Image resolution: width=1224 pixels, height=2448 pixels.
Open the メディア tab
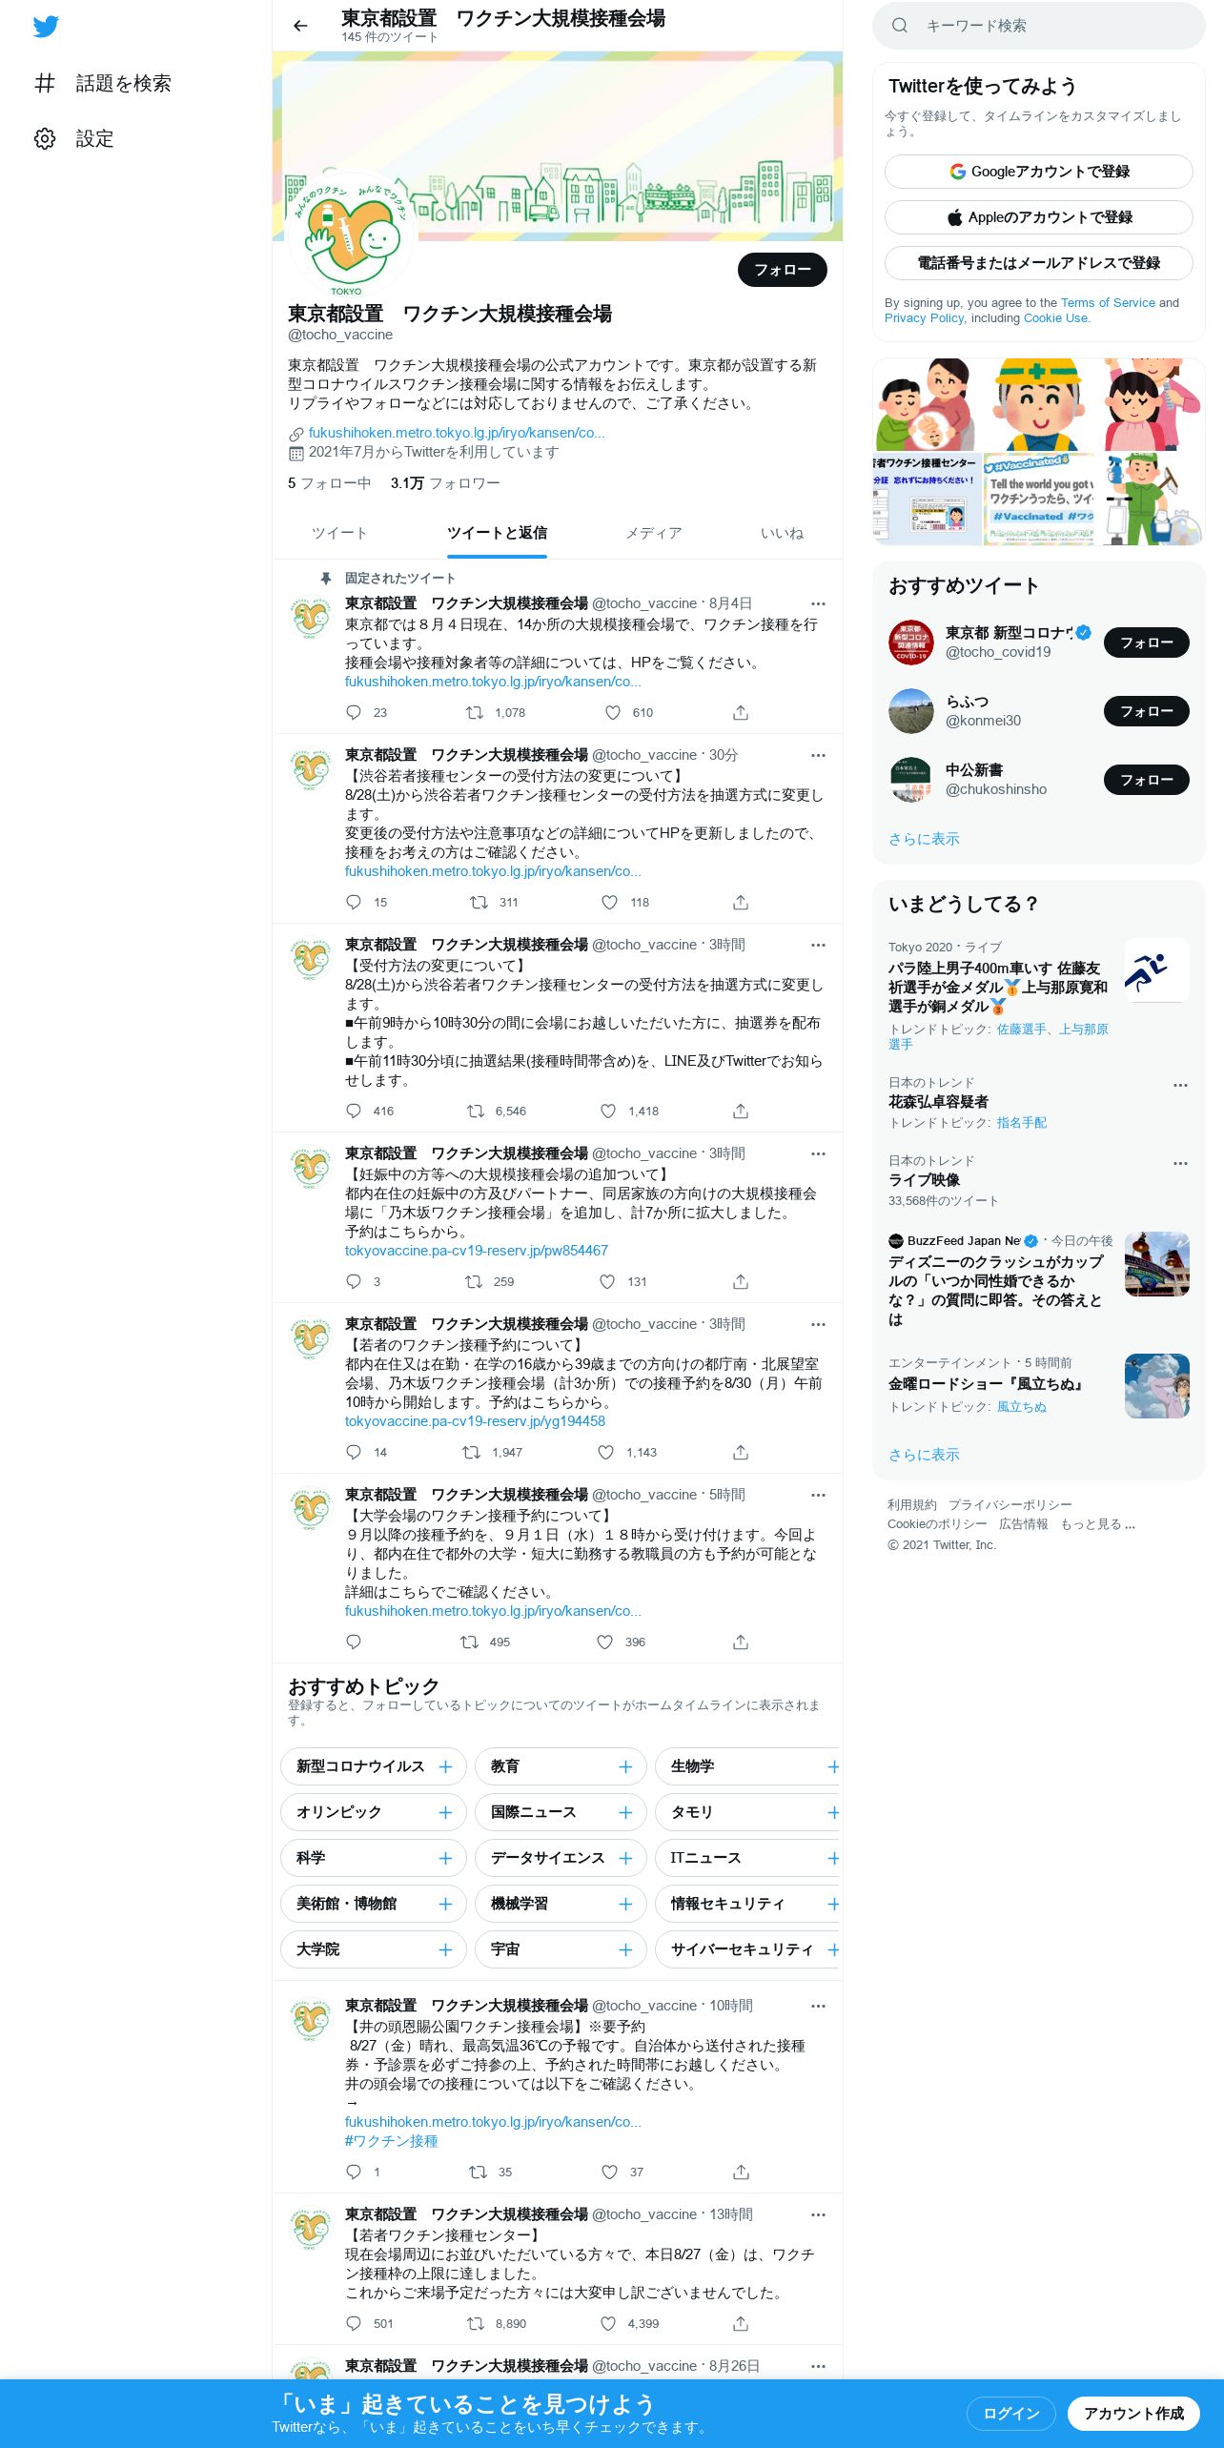pyautogui.click(x=654, y=533)
